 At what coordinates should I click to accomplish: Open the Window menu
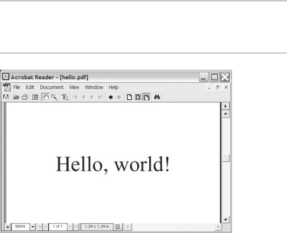coord(94,87)
